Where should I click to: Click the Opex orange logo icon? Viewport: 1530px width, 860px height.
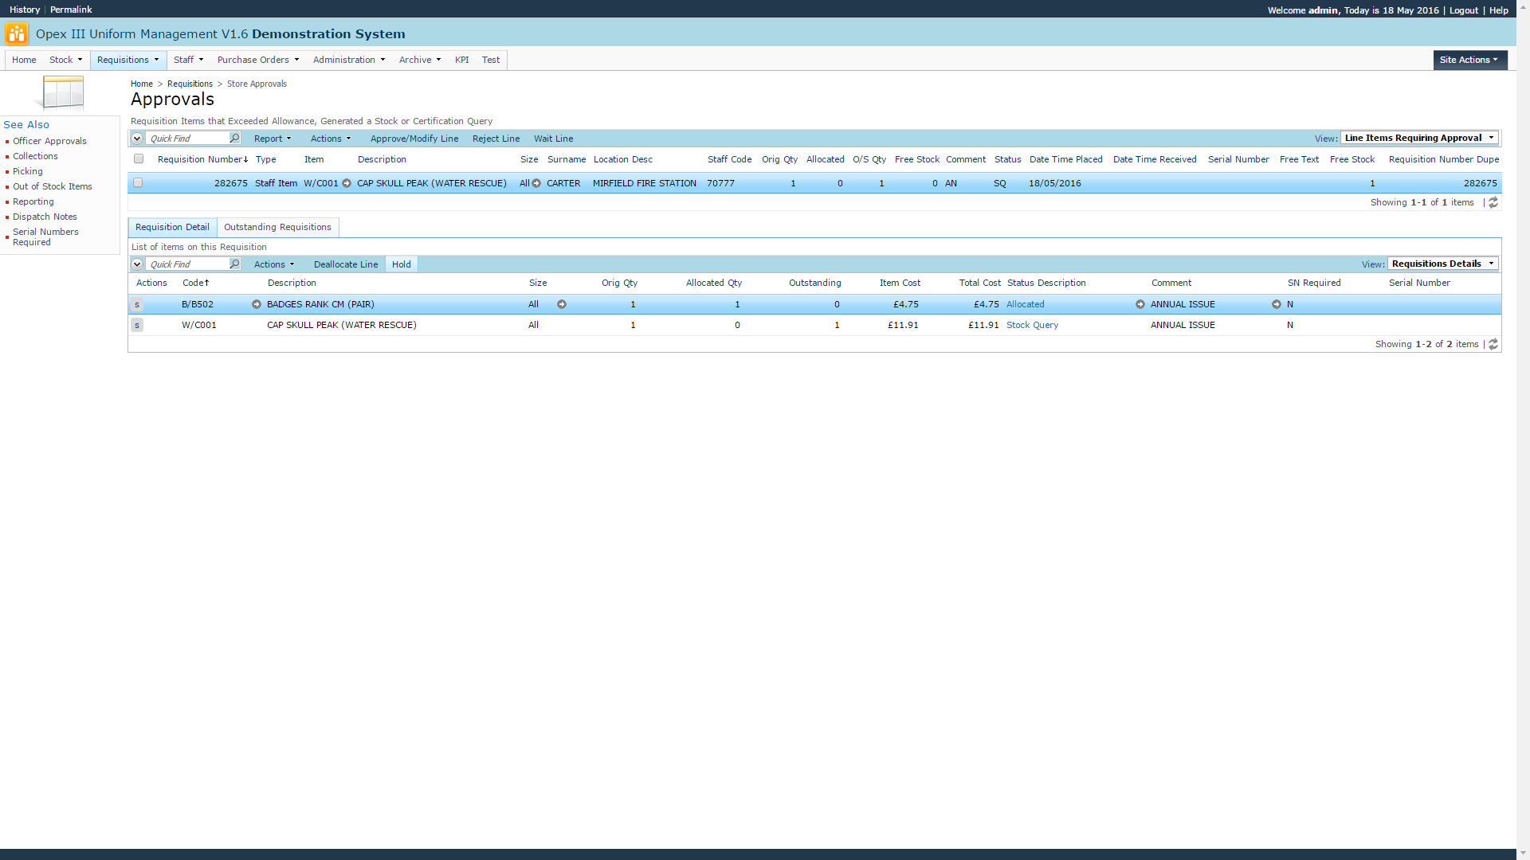tap(16, 33)
